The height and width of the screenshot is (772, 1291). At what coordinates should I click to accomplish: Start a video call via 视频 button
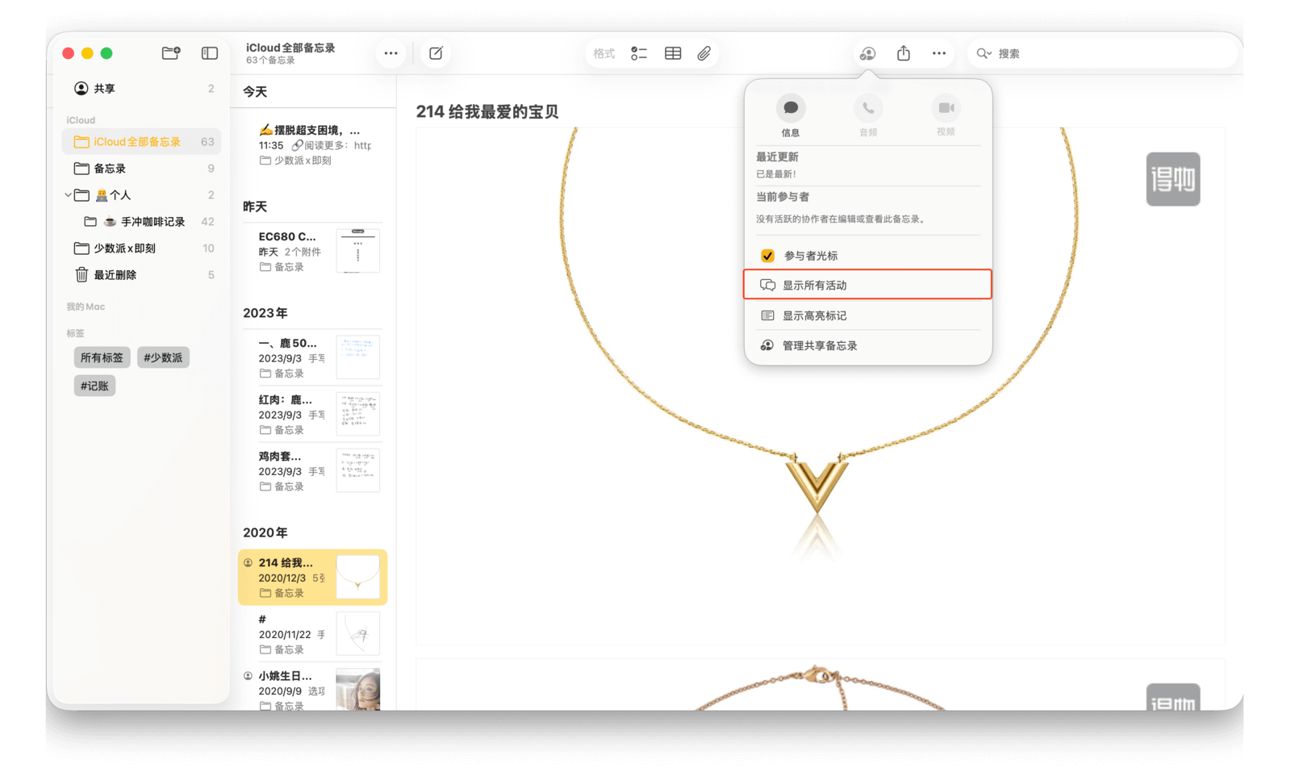[946, 115]
